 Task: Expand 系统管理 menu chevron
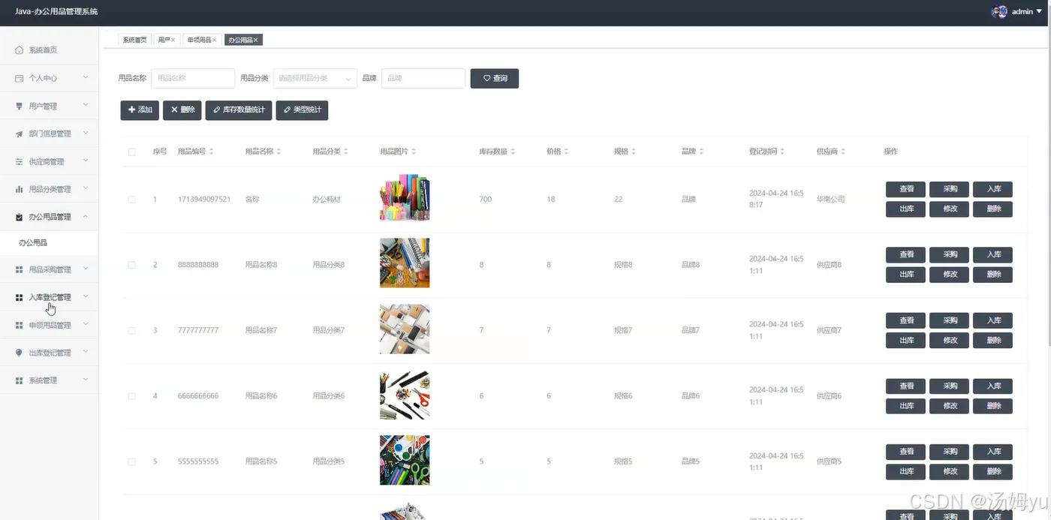click(x=86, y=380)
